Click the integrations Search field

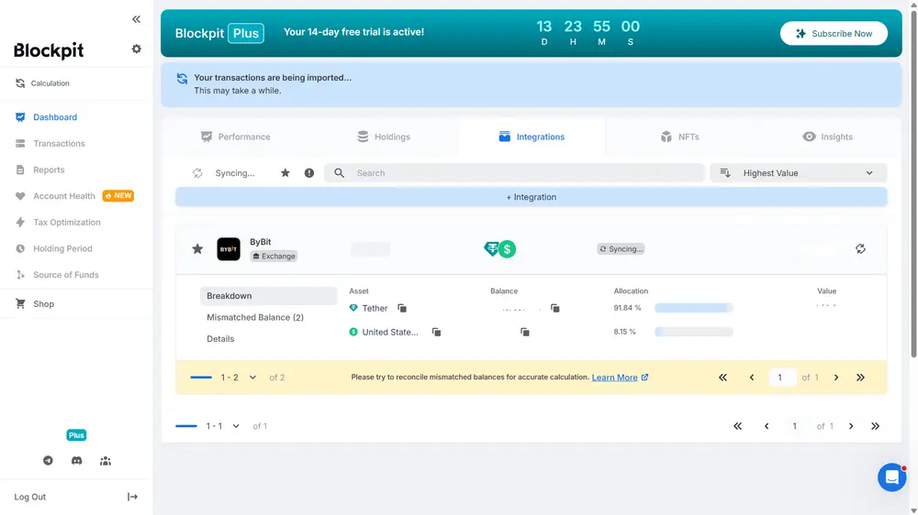coord(515,173)
